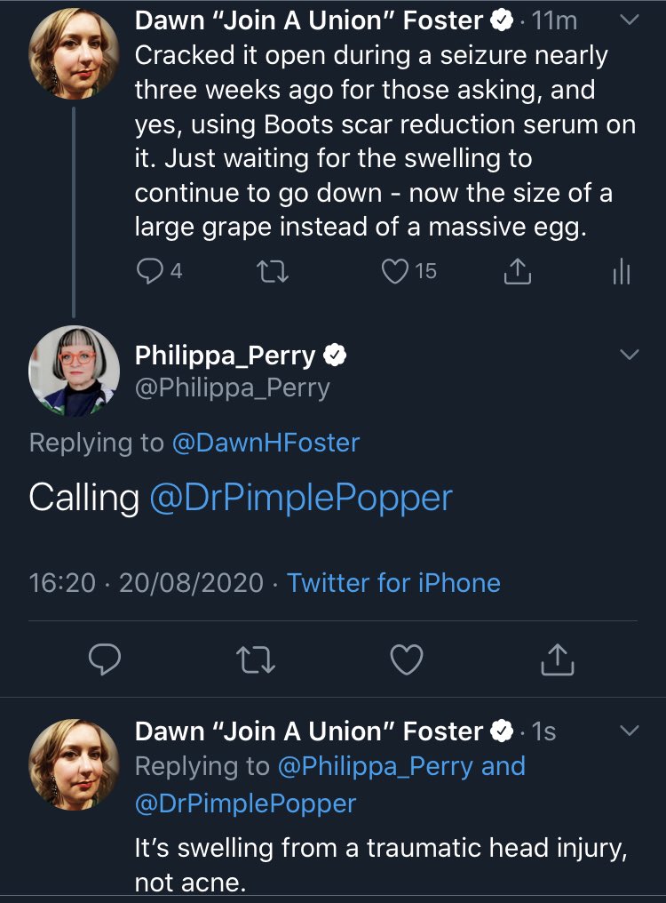666x903 pixels.
Task: Open @DawnHFoster link in replying-to line
Action: pyautogui.click(x=266, y=442)
